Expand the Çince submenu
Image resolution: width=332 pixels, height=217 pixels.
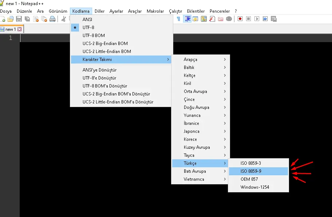tap(201, 99)
